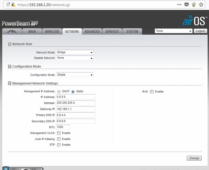Open the Configuration Mode dropdown
The height and width of the screenshot is (170, 209).
point(75,75)
